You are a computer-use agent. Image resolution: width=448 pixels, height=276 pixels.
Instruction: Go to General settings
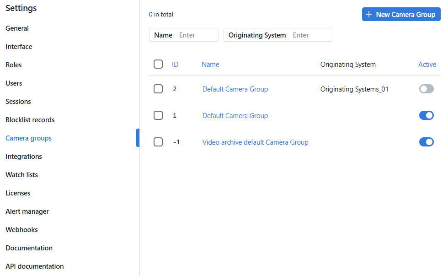click(x=17, y=28)
